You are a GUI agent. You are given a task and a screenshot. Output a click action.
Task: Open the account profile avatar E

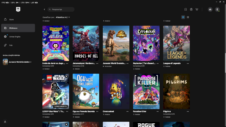(x=217, y=9)
